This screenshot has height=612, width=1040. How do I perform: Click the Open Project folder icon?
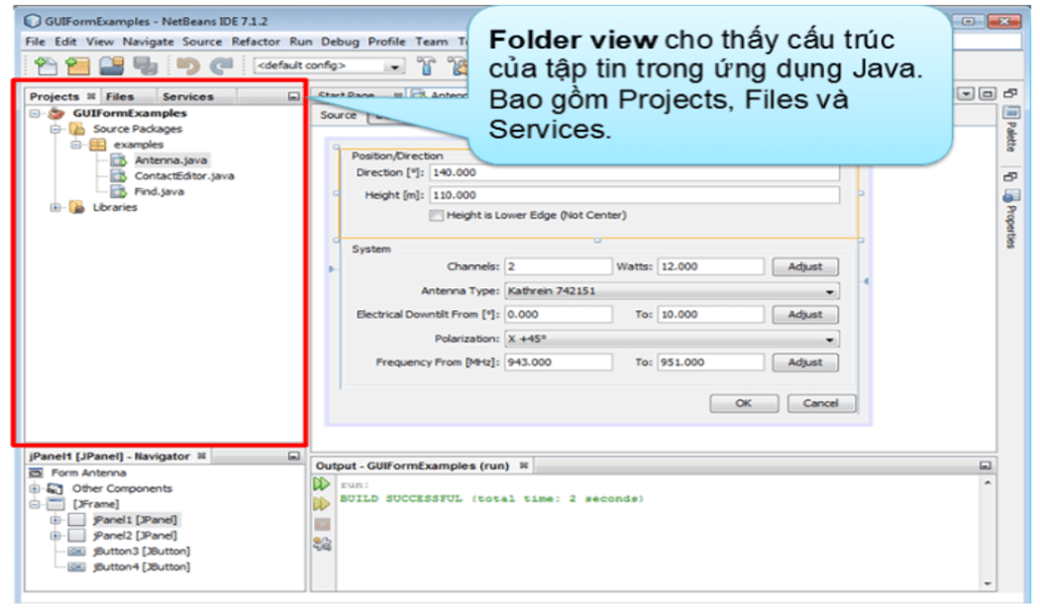pyautogui.click(x=112, y=65)
